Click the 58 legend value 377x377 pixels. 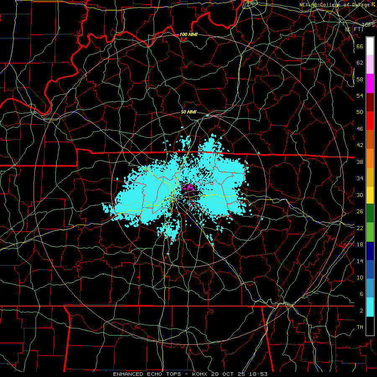click(x=360, y=79)
